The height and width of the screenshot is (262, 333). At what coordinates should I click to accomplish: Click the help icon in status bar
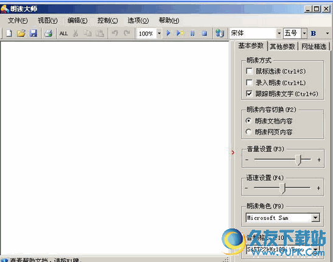coord(4,260)
